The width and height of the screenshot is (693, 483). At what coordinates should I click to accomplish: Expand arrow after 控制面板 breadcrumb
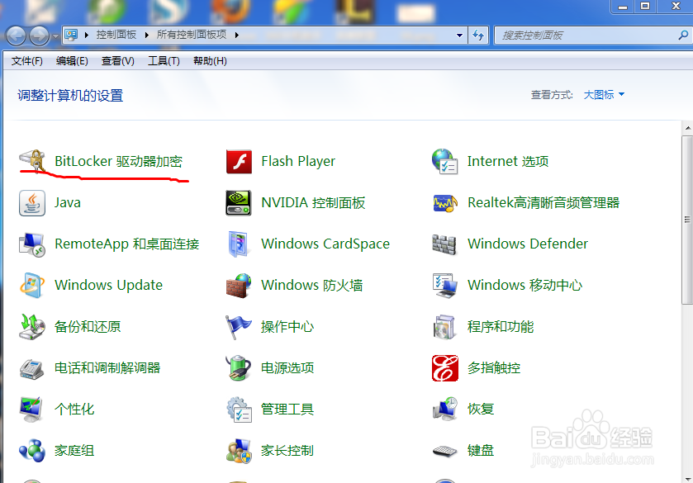coord(147,35)
